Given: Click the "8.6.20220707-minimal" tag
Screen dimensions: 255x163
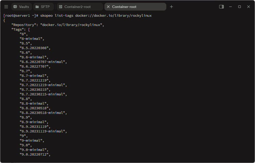Looking at the screenshot, I should [x=43, y=62].
